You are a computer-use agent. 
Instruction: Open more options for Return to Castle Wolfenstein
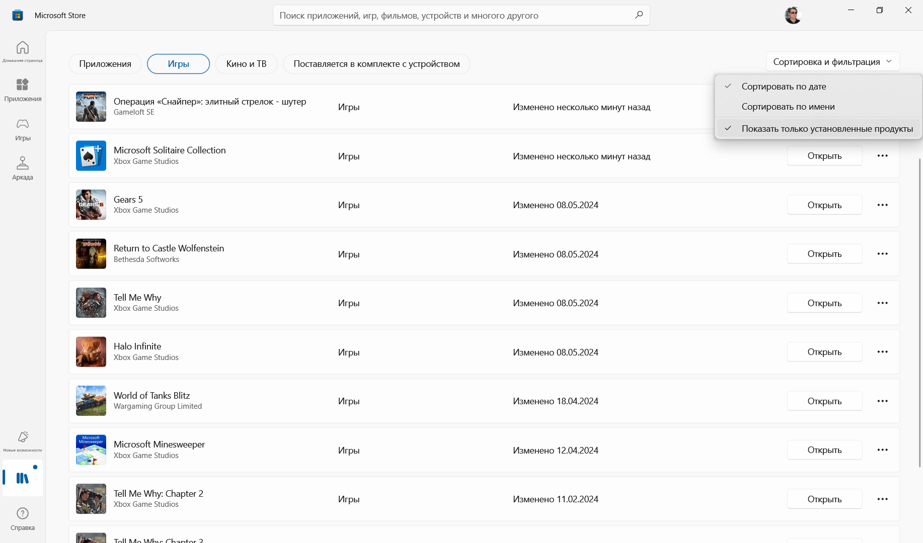click(882, 254)
